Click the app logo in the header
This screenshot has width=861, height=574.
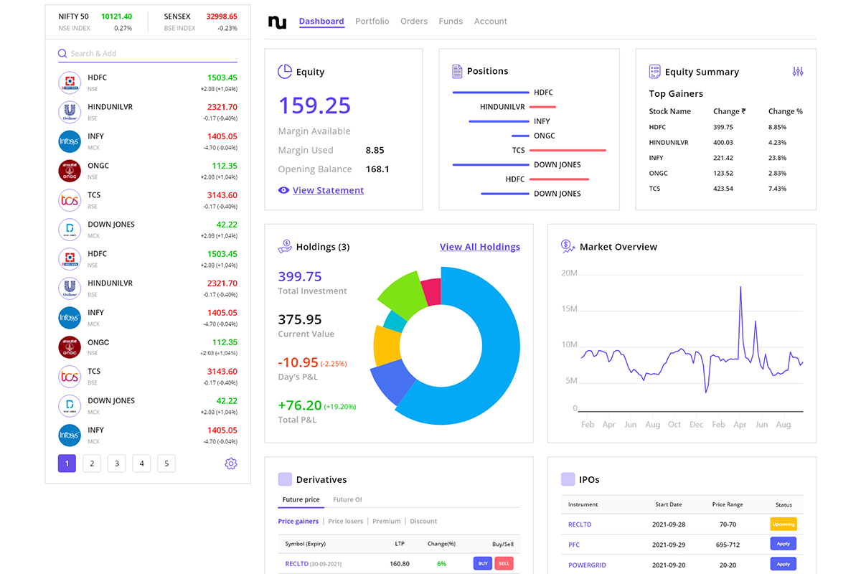[x=277, y=22]
